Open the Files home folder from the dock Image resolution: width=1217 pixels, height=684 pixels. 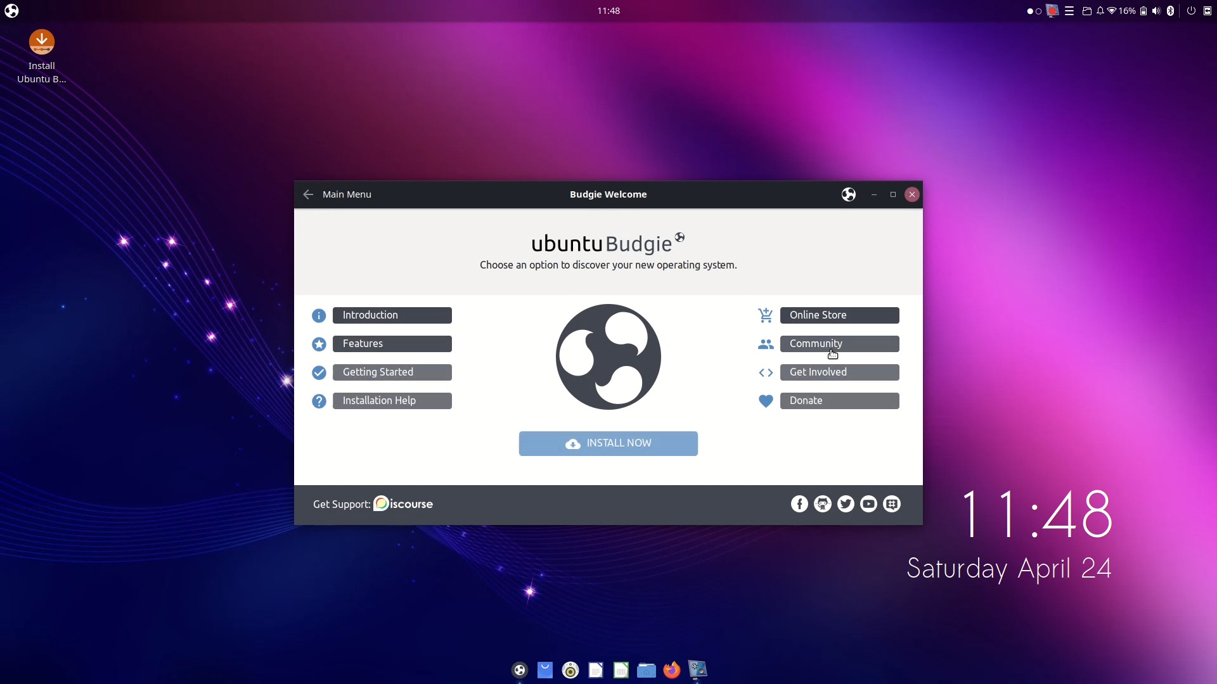pos(647,670)
